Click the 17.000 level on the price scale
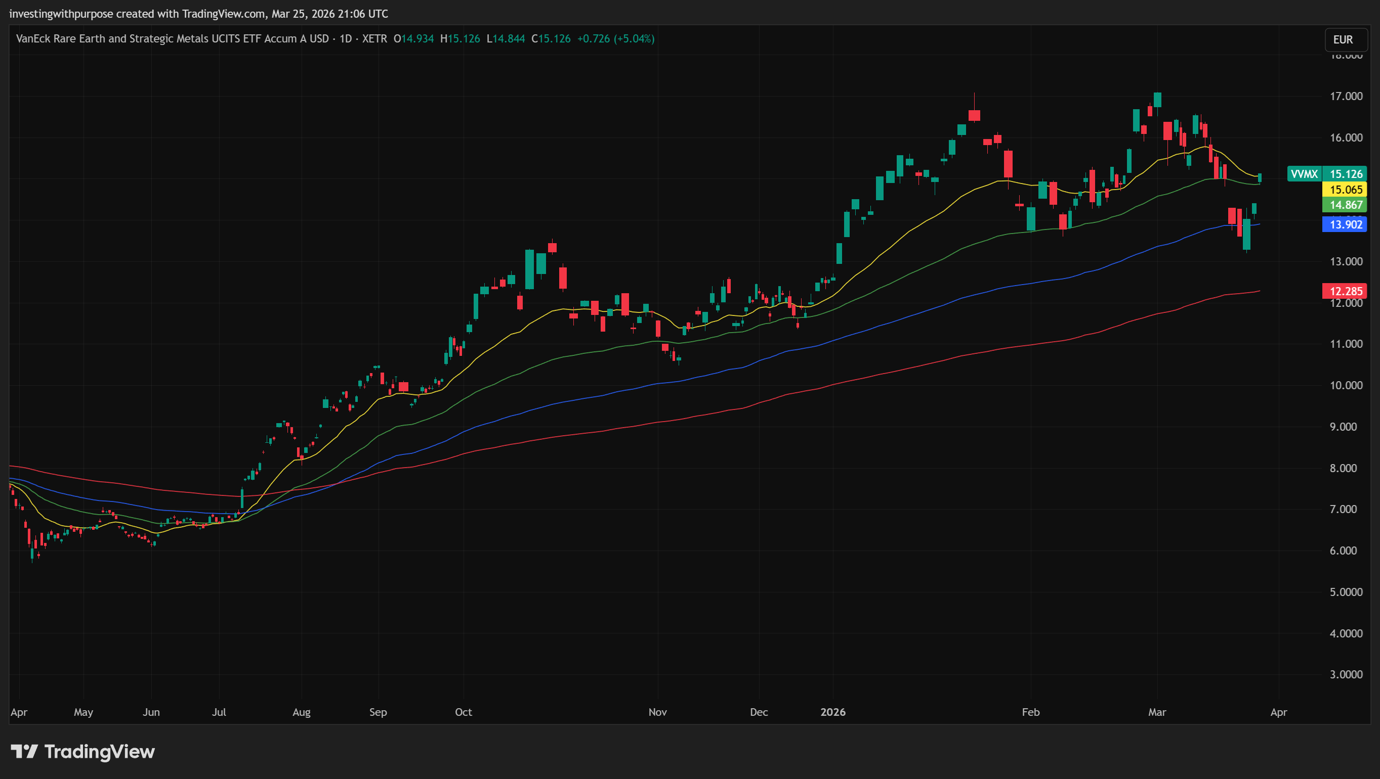 (x=1346, y=97)
